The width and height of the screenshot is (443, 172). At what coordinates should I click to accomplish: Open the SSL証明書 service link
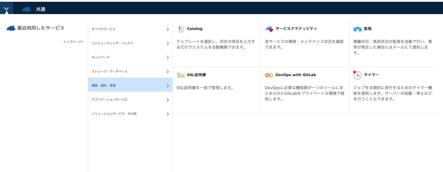(196, 75)
